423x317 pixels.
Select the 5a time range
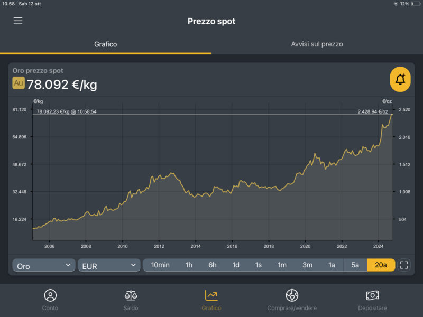[355, 265]
